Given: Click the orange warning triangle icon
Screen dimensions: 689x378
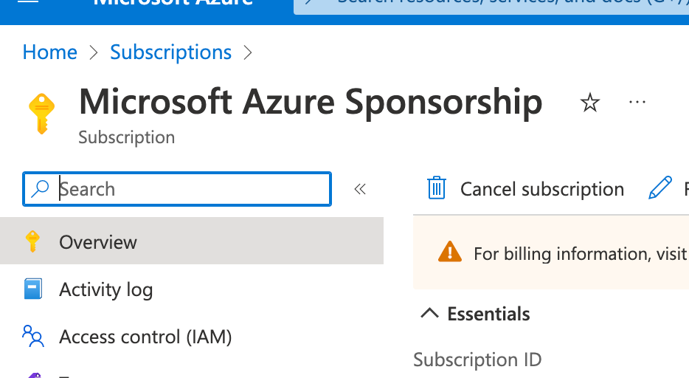Looking at the screenshot, I should pyautogui.click(x=449, y=253).
